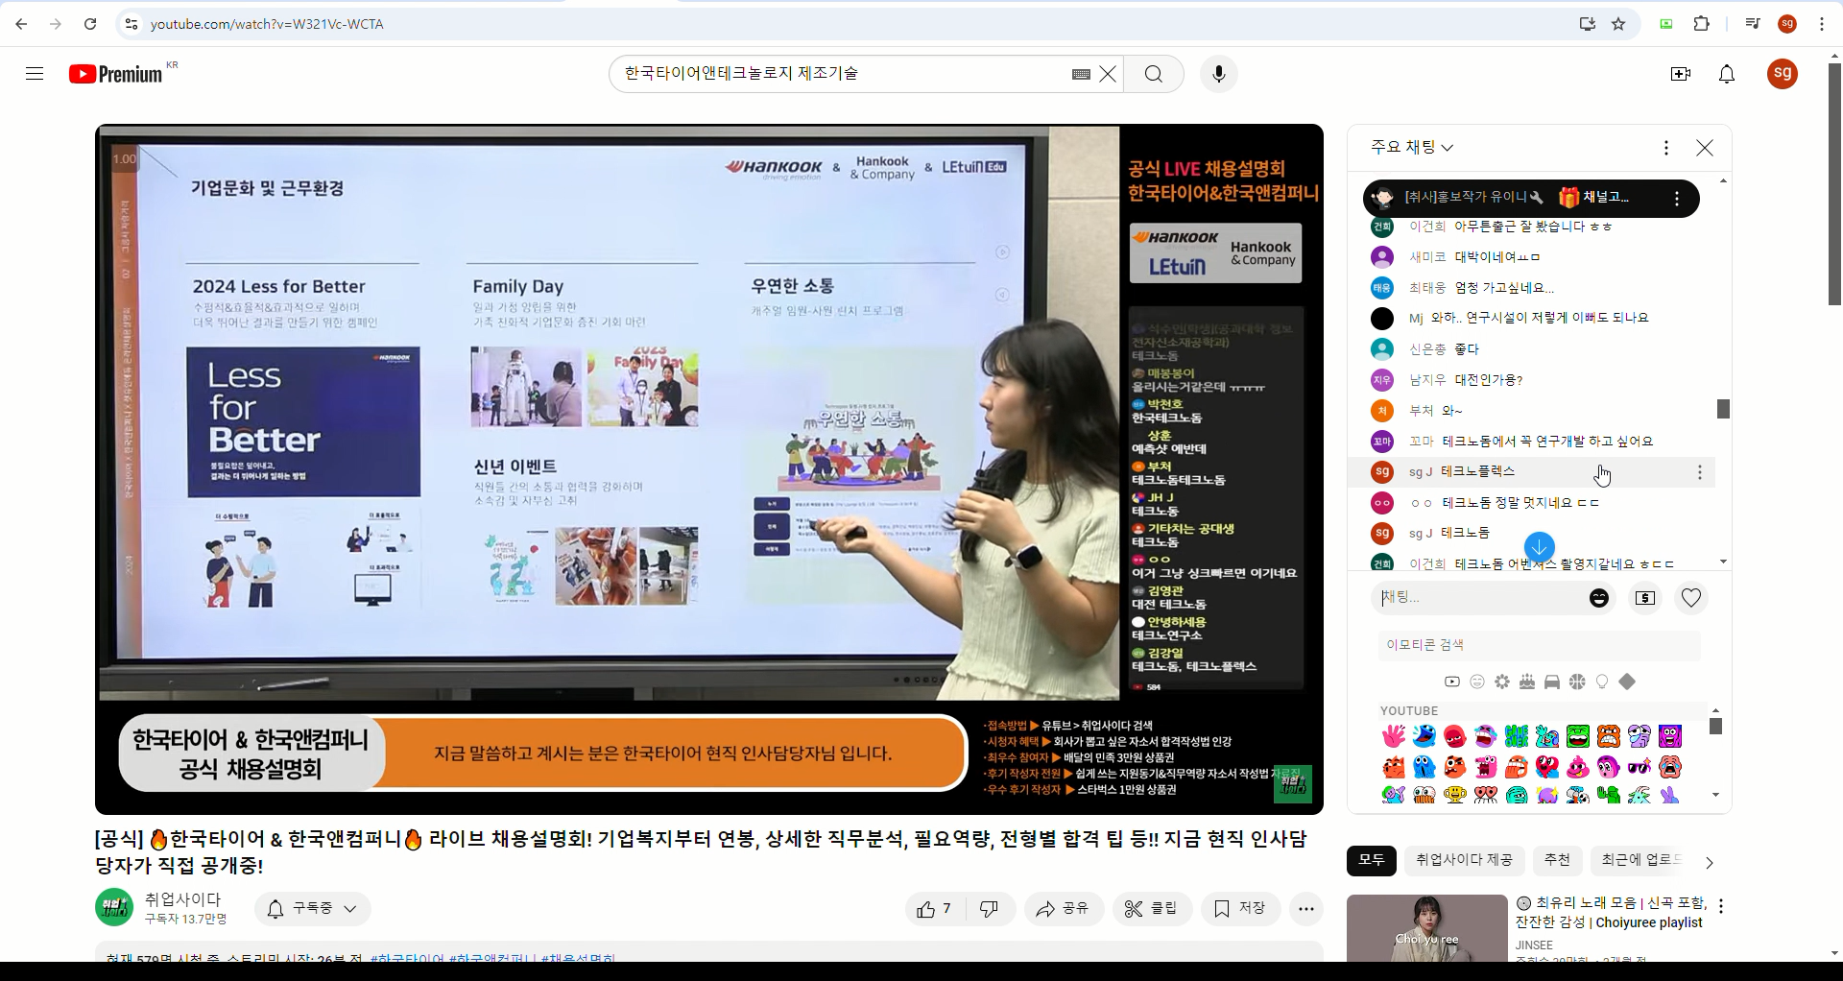Click the create video icon

click(x=1680, y=74)
